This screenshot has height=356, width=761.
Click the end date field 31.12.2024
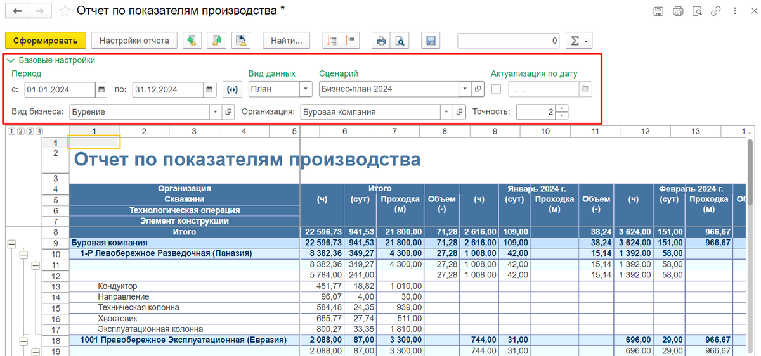168,89
